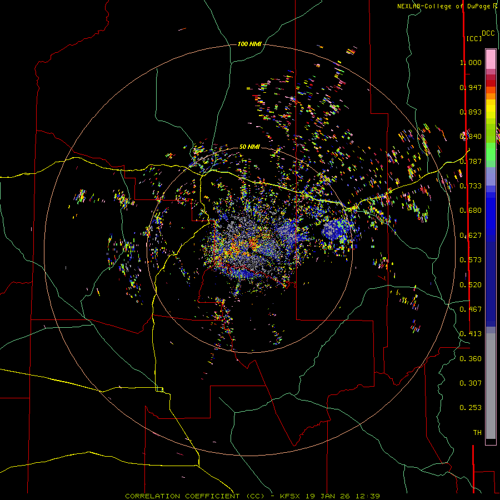Viewport: 500px width, 500px height.
Task: Click the 0.253 color scale value
Action: [x=471, y=408]
